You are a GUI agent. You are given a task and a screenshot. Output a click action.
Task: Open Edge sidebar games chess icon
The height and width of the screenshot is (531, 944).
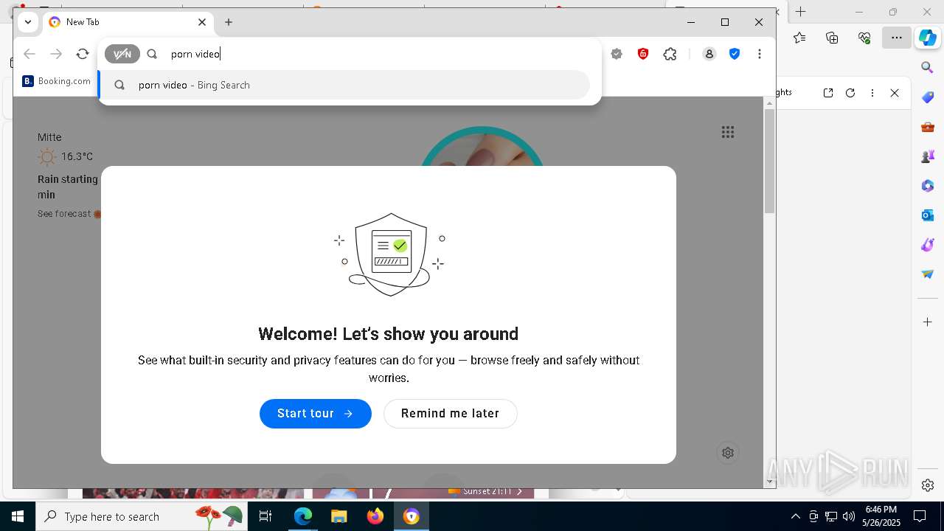(928, 156)
